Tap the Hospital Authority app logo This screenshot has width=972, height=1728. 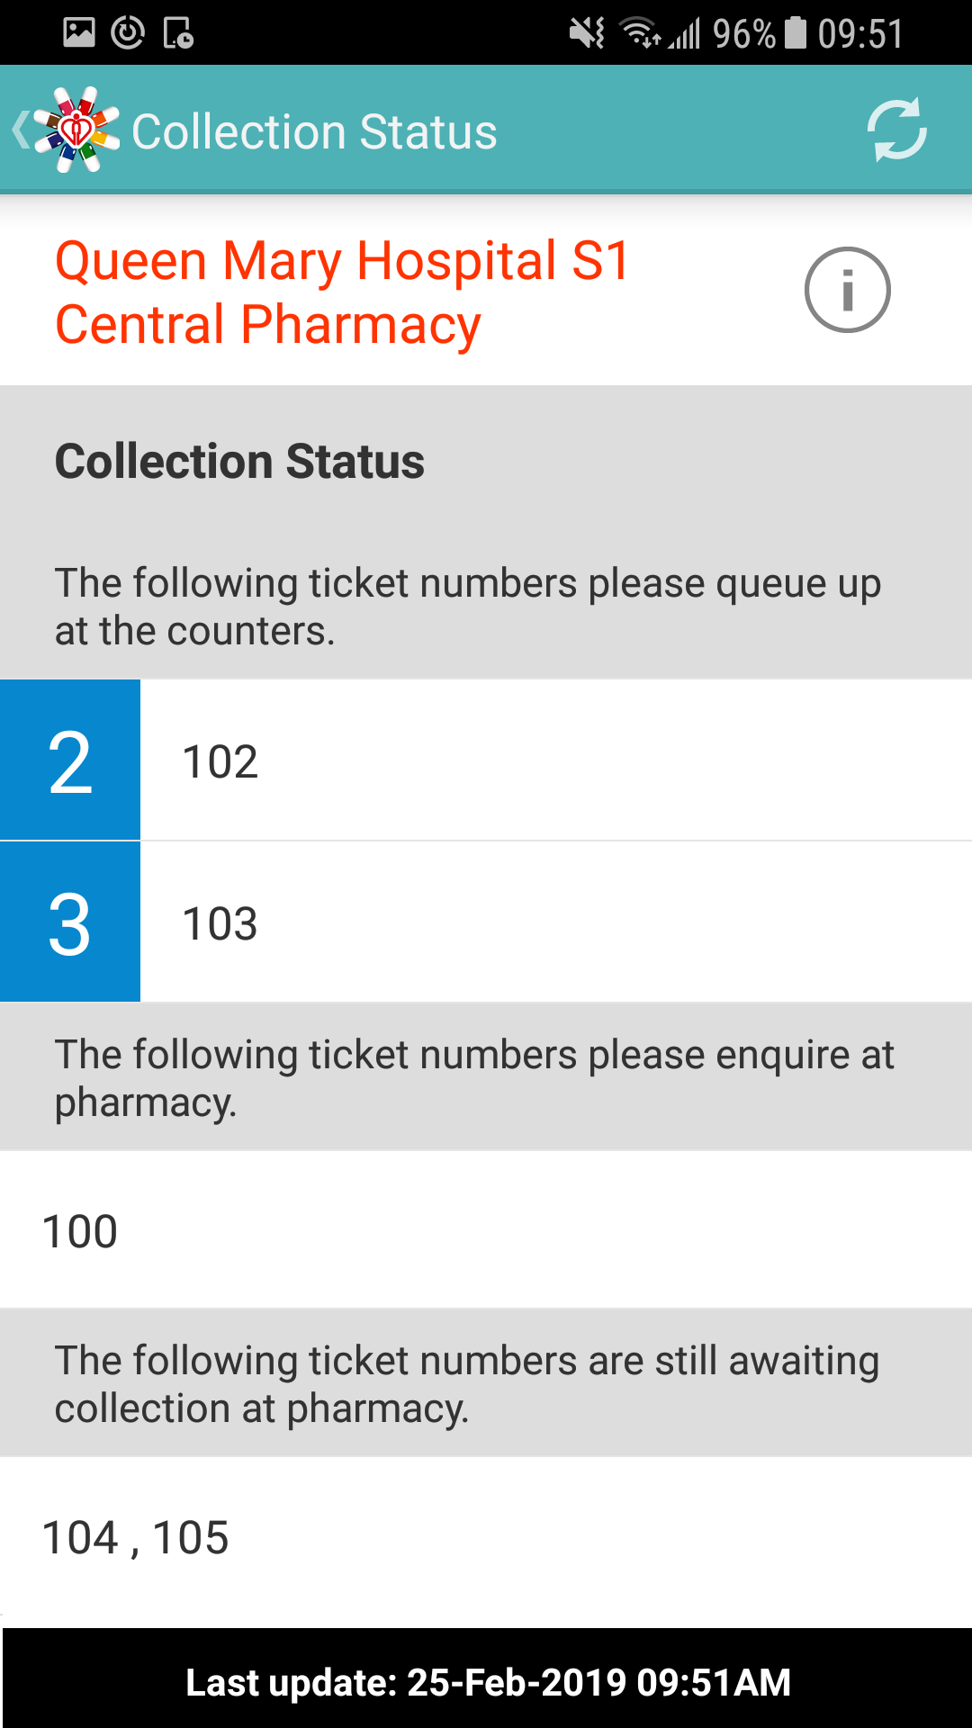[x=77, y=130]
